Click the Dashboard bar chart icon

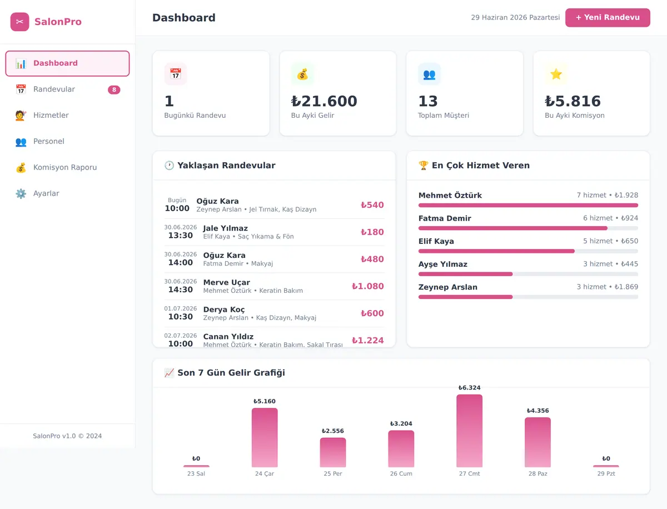(x=21, y=63)
